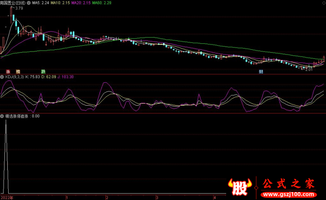Collapse the KDJ indicator panel arrow
Screen dimensions: 326x200
2,76
